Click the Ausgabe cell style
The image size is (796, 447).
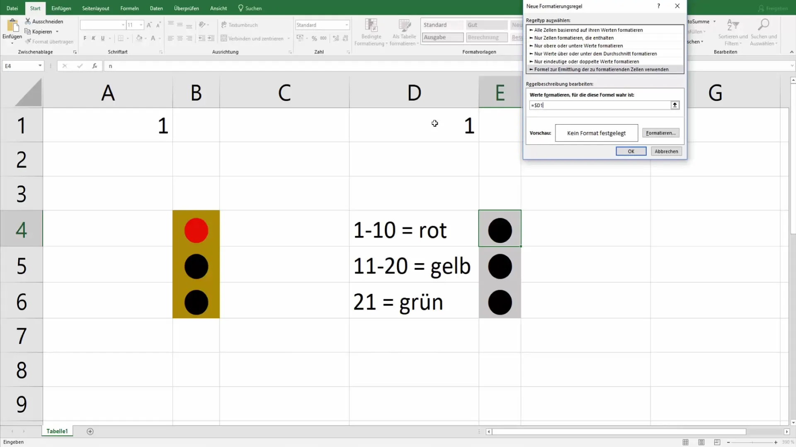click(443, 37)
